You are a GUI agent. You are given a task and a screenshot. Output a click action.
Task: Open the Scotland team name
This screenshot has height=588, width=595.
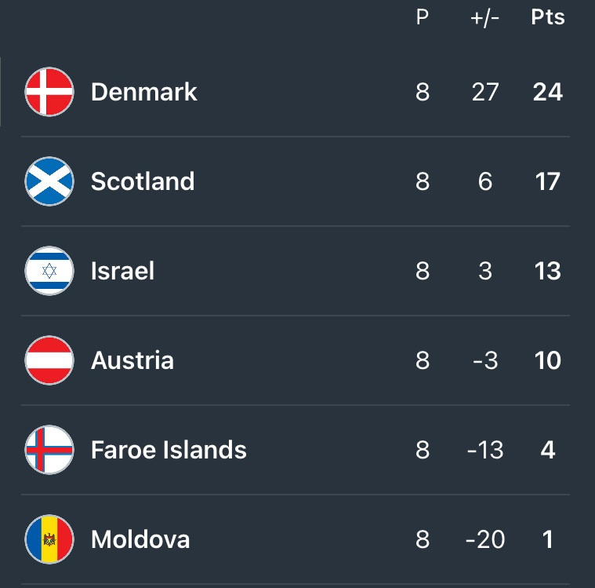tap(143, 181)
